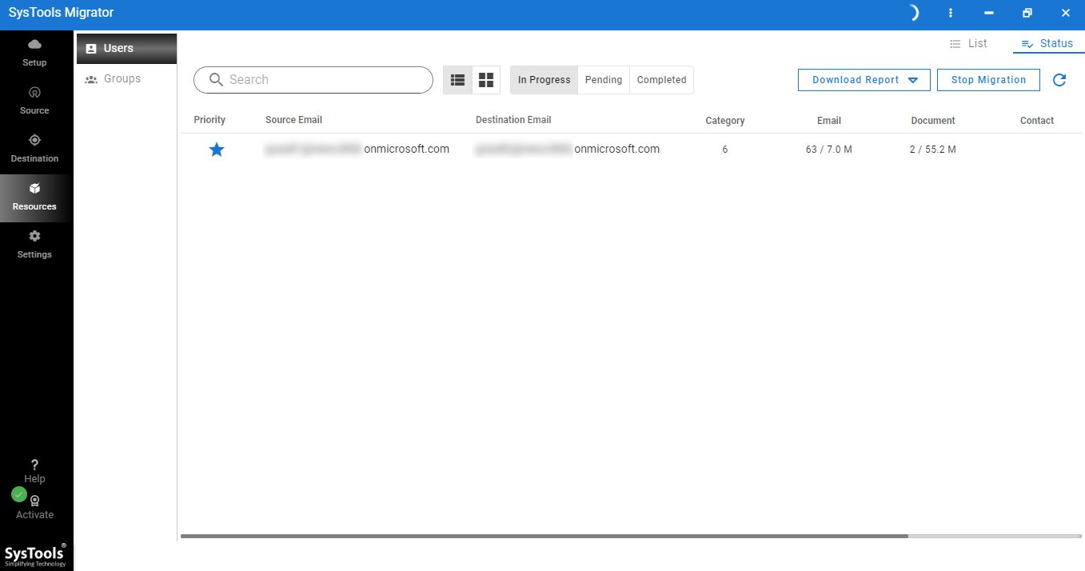Click the category value 6
This screenshot has height=571, width=1085.
tap(725, 150)
